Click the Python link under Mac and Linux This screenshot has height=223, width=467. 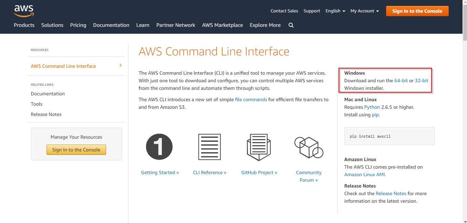click(x=372, y=107)
